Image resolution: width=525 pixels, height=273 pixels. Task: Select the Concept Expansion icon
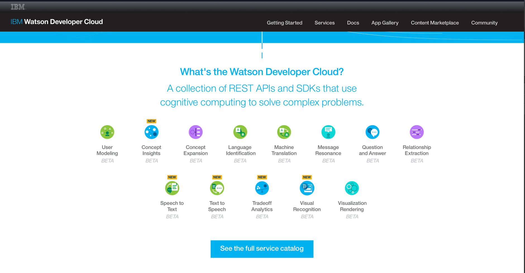[x=195, y=132]
